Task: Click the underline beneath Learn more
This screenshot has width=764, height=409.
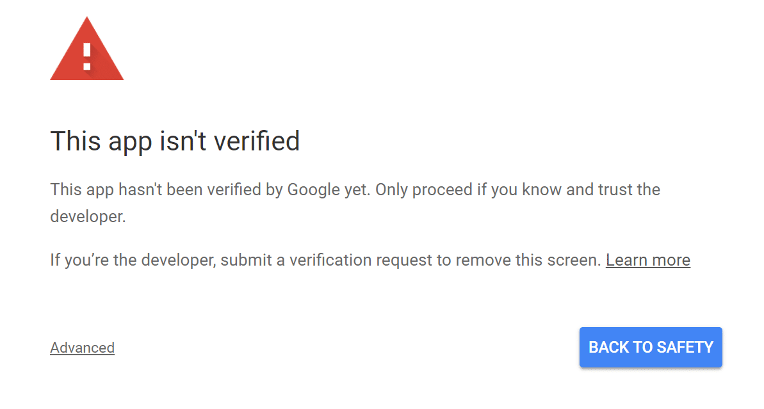Action: click(647, 268)
